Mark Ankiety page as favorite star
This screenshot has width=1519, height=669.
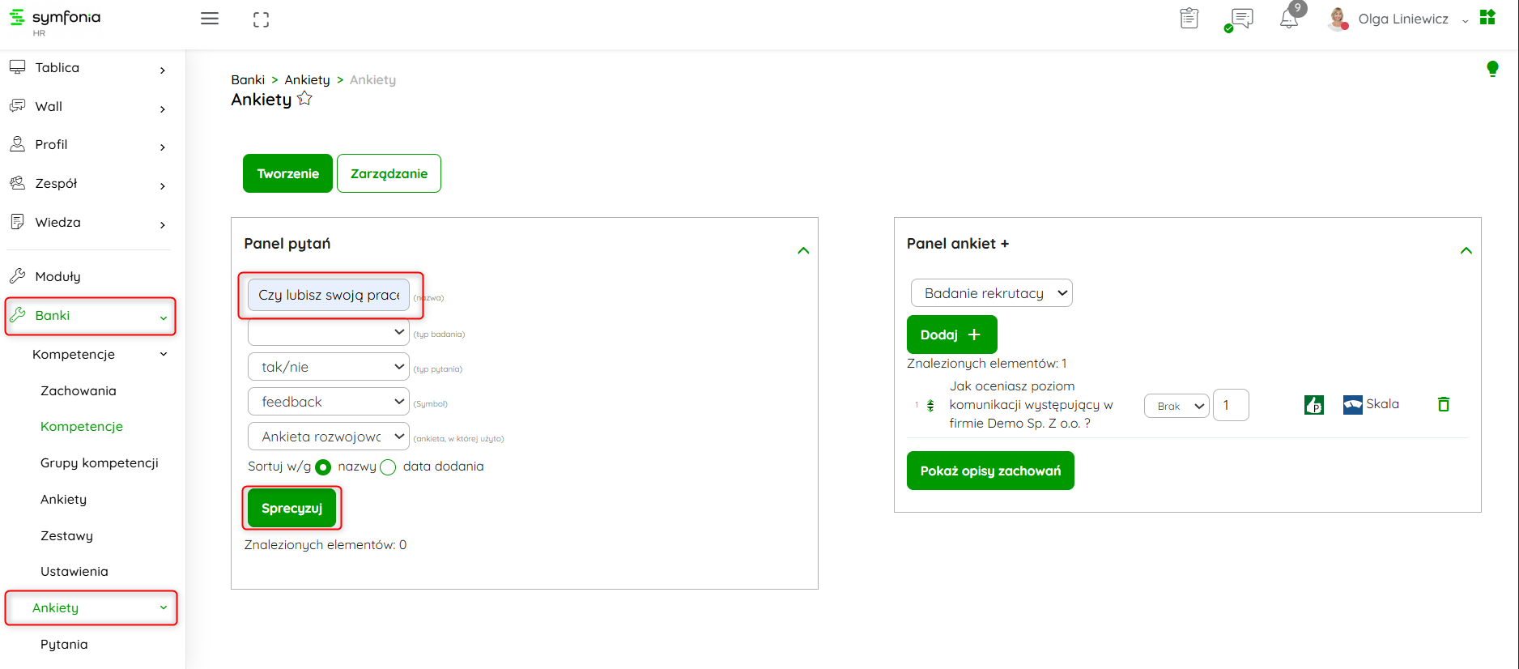304,99
